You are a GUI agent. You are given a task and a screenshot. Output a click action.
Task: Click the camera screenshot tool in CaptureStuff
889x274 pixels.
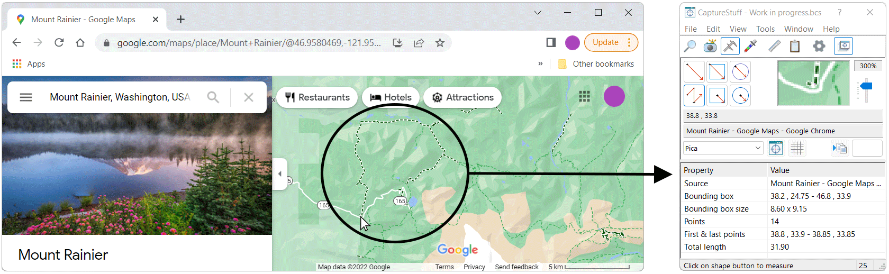(x=710, y=46)
